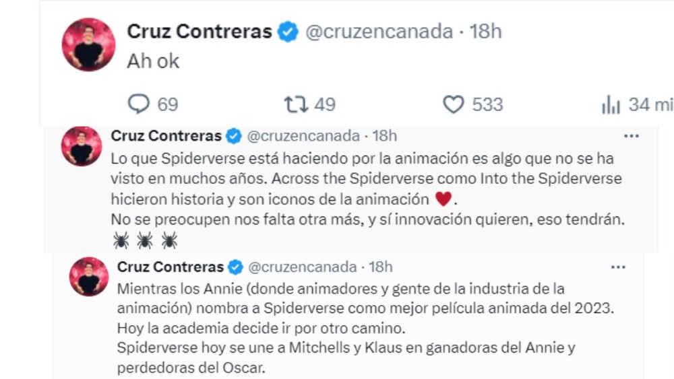Click avatar beside the Spiderverse animation tweet
Image resolution: width=674 pixels, height=379 pixels.
[x=82, y=146]
